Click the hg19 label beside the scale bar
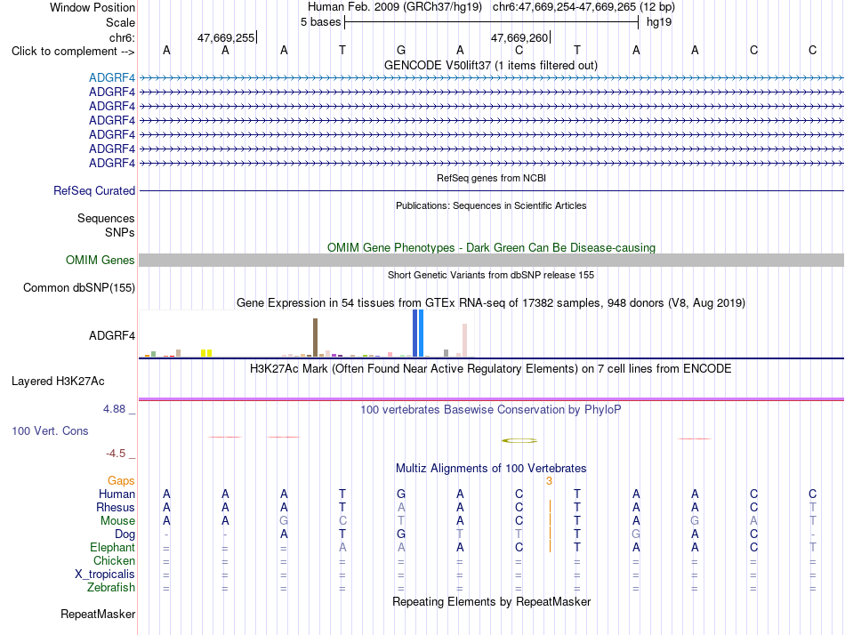Screen dimensions: 845x635 pyautogui.click(x=659, y=22)
